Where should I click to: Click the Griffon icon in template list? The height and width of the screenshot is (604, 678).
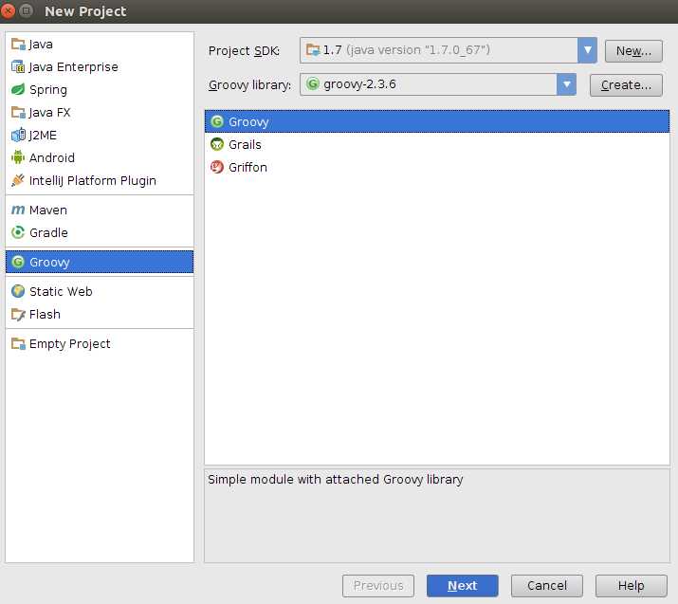(217, 167)
